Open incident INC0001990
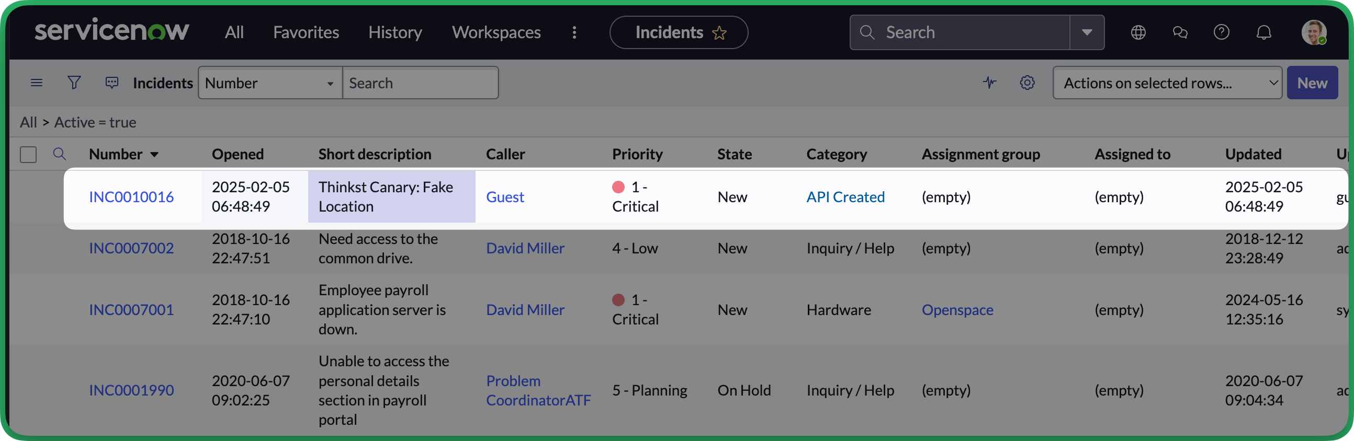 pyautogui.click(x=131, y=391)
